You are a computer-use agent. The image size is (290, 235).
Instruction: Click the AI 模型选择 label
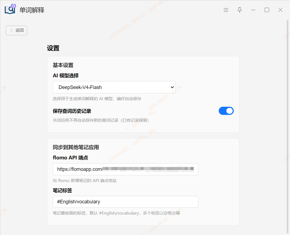tap(66, 76)
